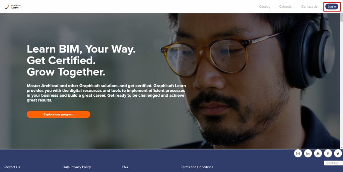Click the language selector chevron arrow

coord(341,163)
